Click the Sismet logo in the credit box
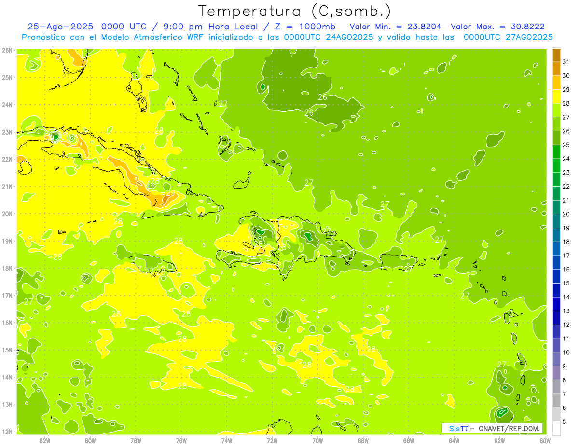The image size is (579, 447). pos(458,428)
